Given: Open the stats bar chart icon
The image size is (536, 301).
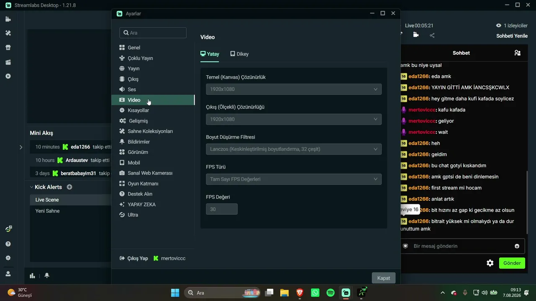Looking at the screenshot, I should [32, 275].
